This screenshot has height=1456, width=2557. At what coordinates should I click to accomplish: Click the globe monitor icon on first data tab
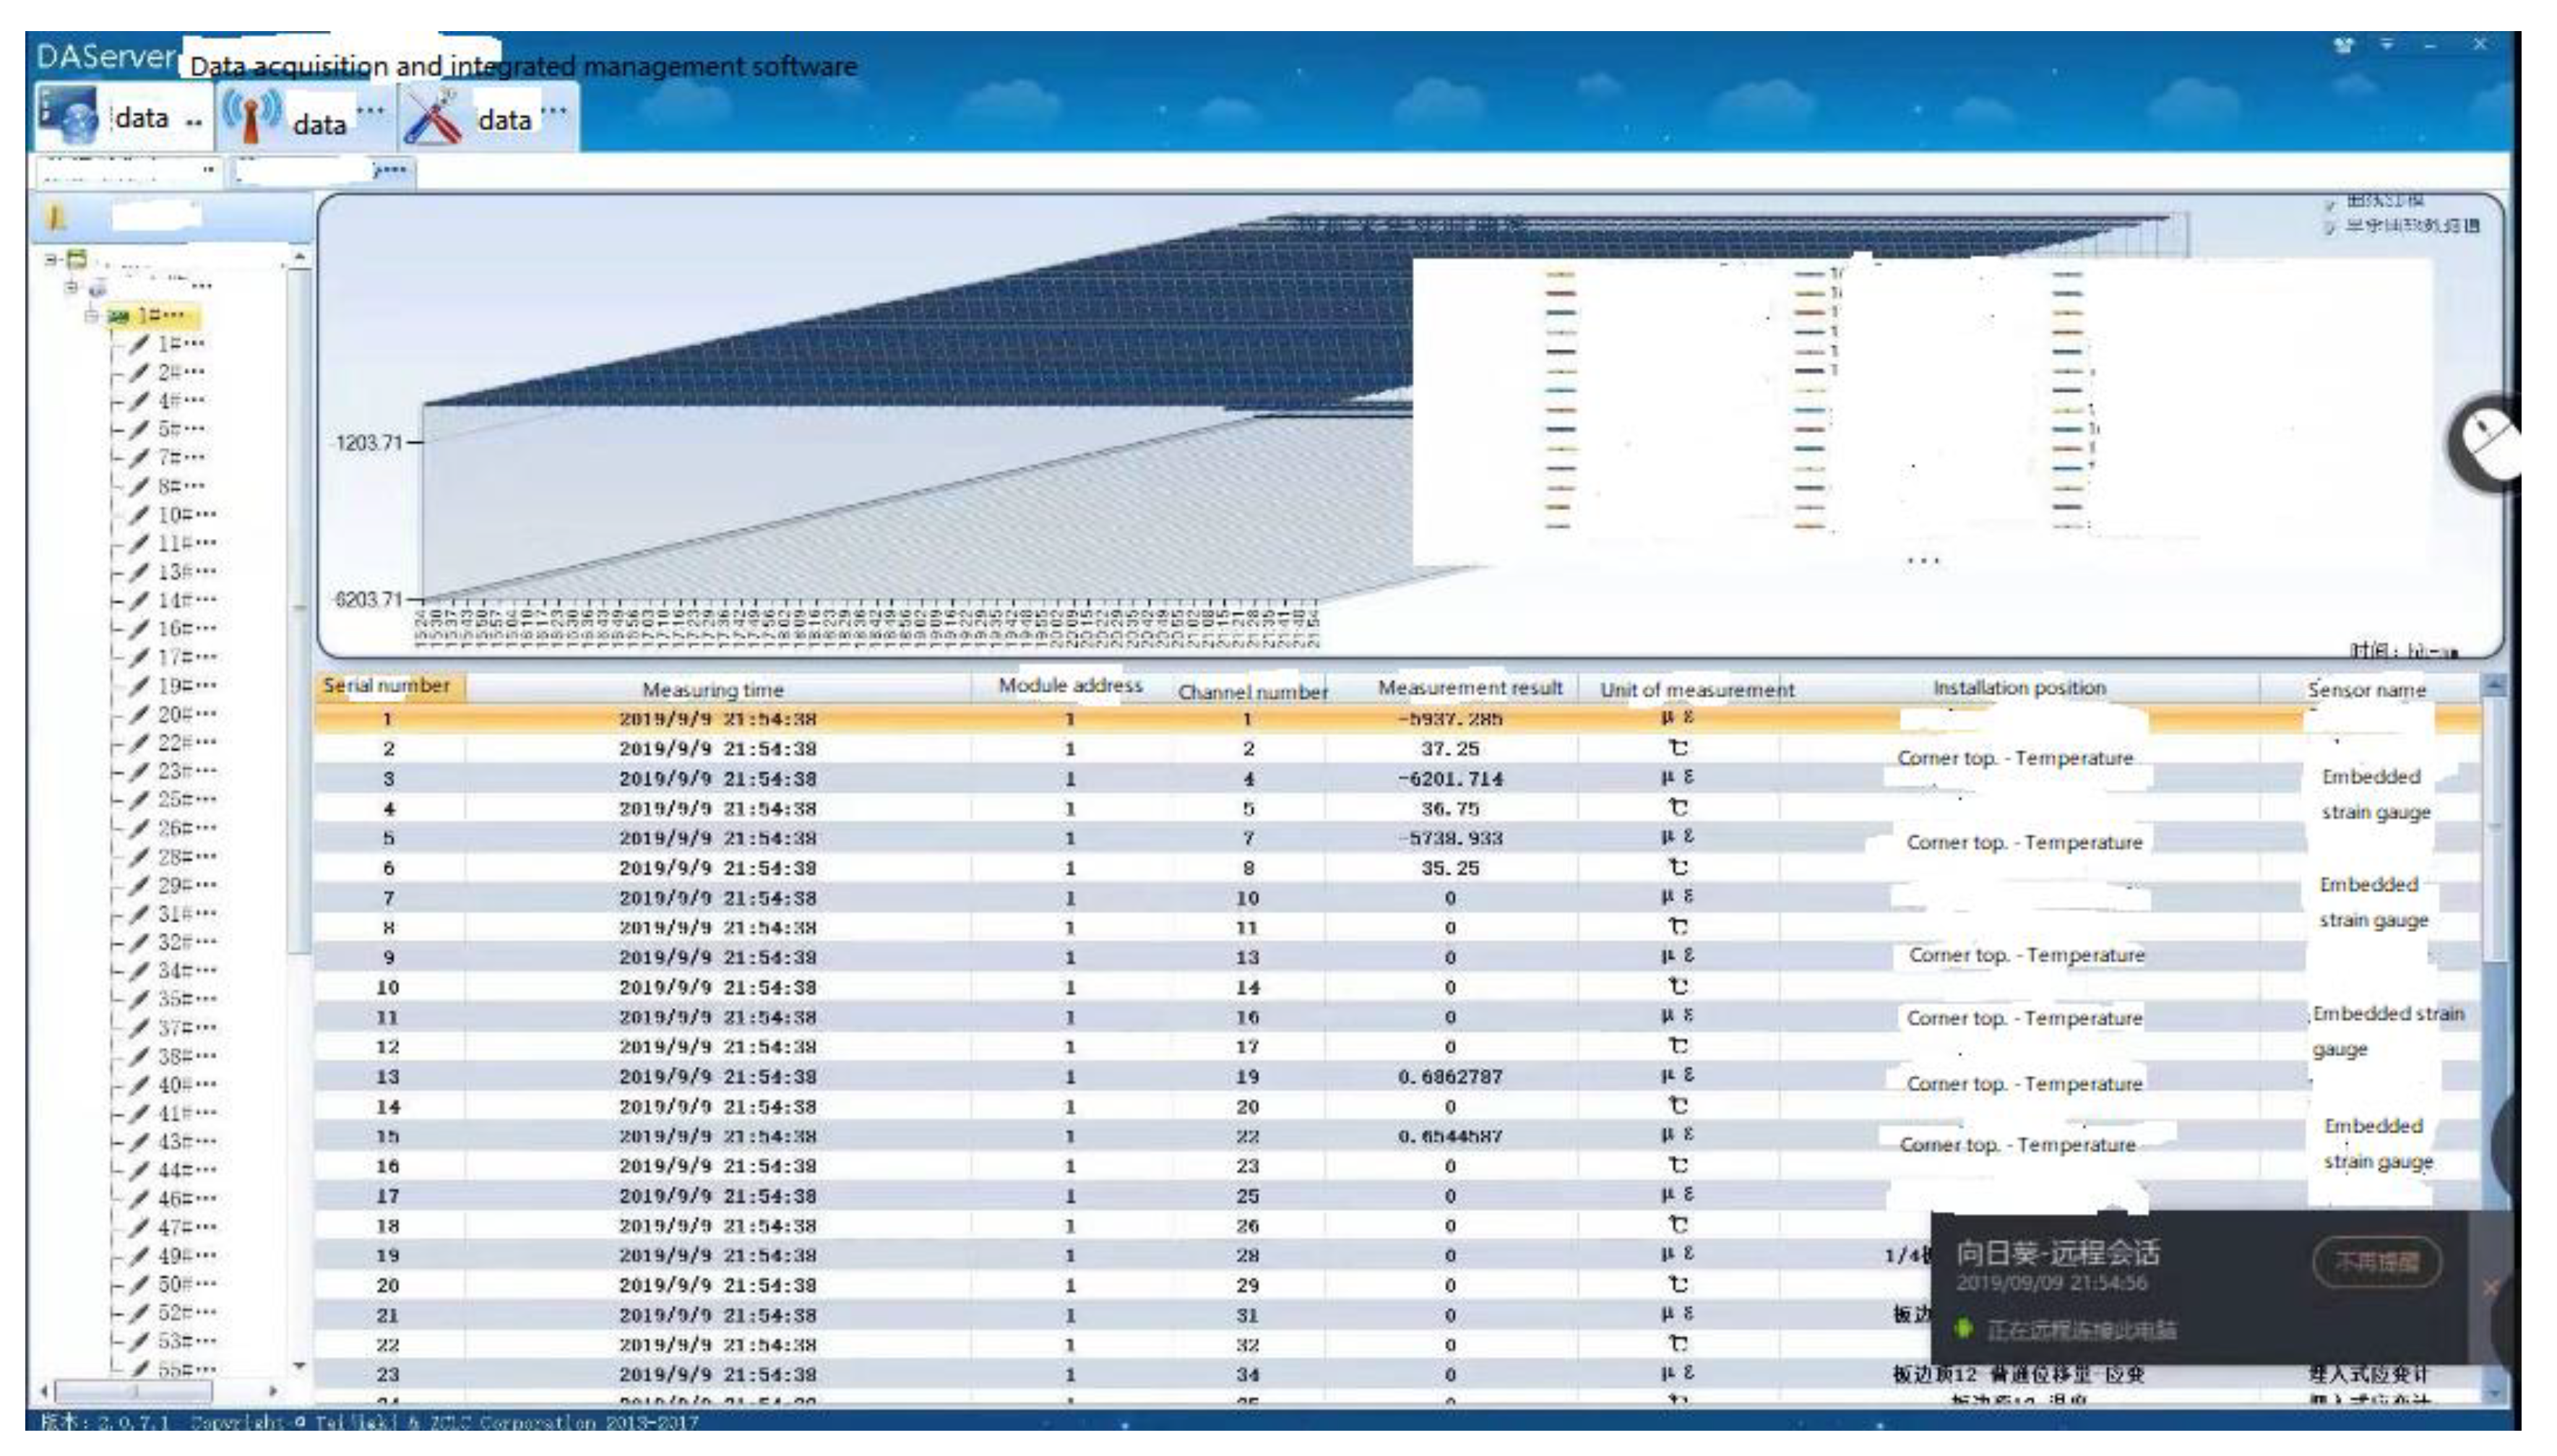point(67,116)
